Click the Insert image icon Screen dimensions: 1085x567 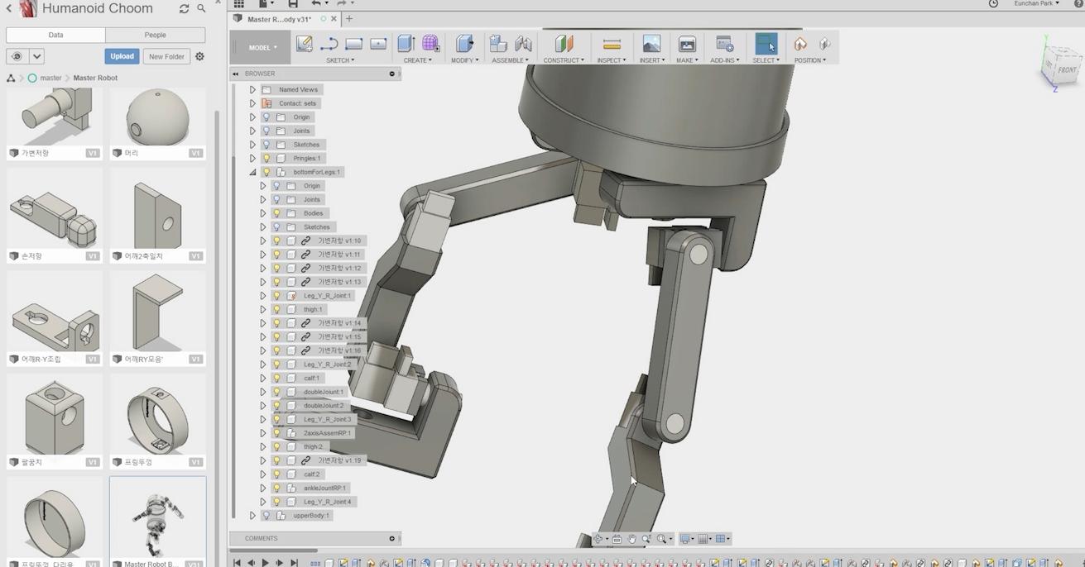651,44
